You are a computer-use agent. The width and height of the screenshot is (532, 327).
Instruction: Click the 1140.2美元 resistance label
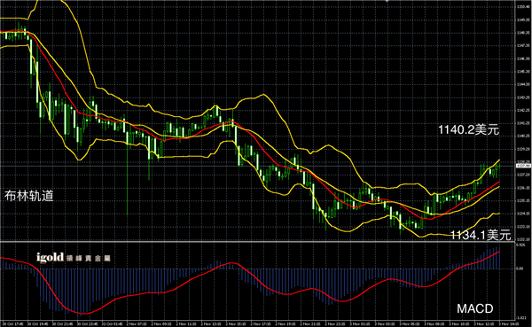click(x=468, y=129)
